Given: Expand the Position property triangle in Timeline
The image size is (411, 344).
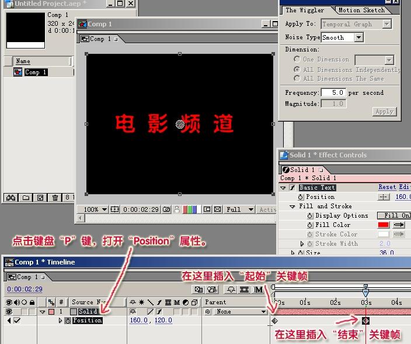Looking at the screenshot, I should coord(60,321).
